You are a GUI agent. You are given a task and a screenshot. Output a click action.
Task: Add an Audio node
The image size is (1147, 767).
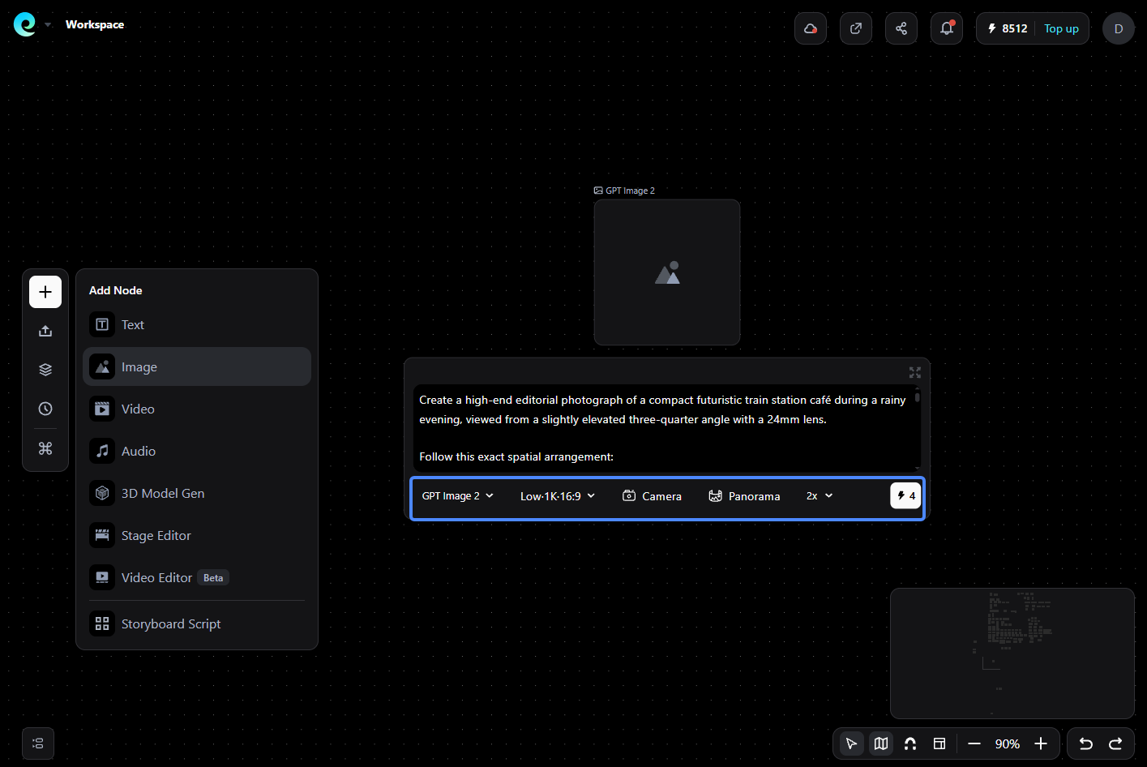click(197, 451)
